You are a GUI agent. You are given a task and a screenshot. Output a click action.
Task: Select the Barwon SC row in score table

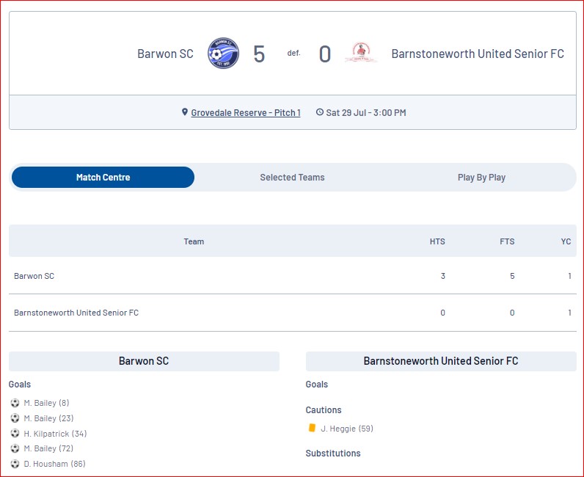tap(293, 276)
